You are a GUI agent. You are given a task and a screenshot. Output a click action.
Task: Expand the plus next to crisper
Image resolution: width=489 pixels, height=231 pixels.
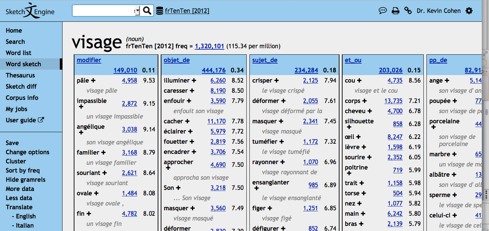pos(277,81)
